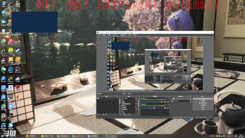Open the 文件(F) menu in OBS
Screen dimensions: 245x138
tap(99, 35)
